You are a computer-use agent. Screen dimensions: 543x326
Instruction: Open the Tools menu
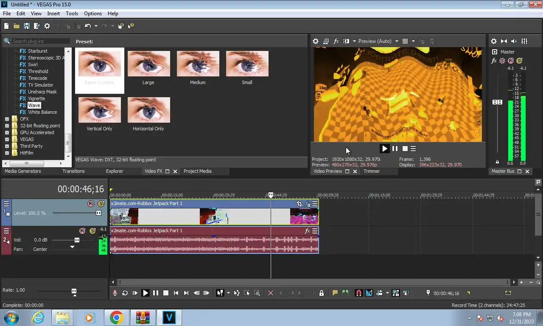[x=72, y=14]
